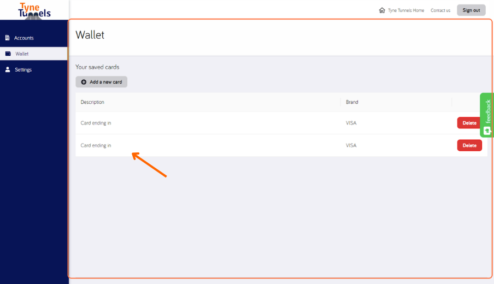The height and width of the screenshot is (284, 494).
Task: Click the Wallet icon in sidebar
Action: coord(8,54)
